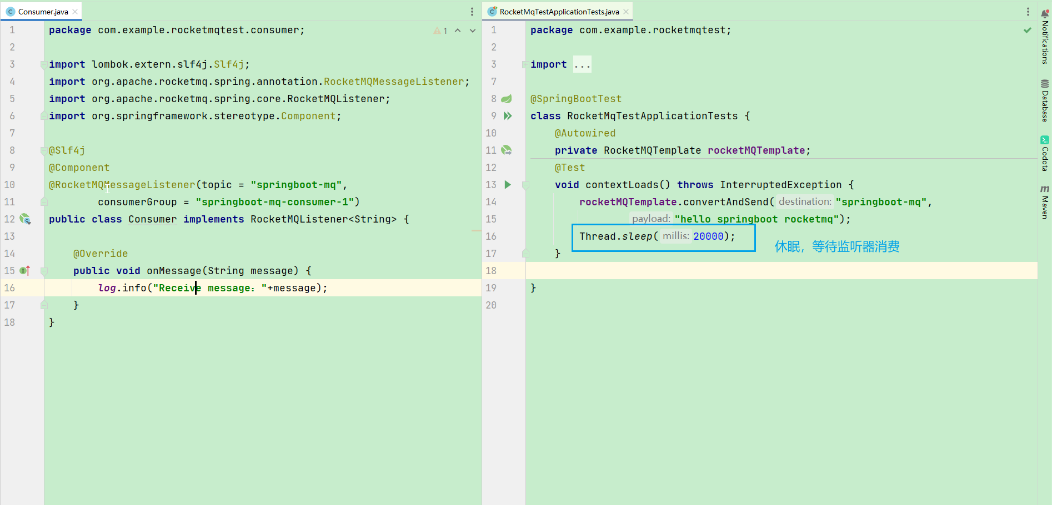Image resolution: width=1052 pixels, height=505 pixels.
Task: Open the Codota tool window
Action: tap(1045, 153)
